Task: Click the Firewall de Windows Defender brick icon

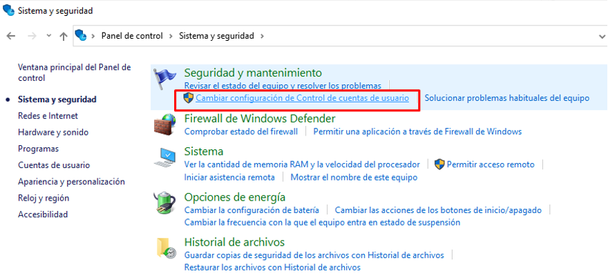Action: [x=165, y=125]
